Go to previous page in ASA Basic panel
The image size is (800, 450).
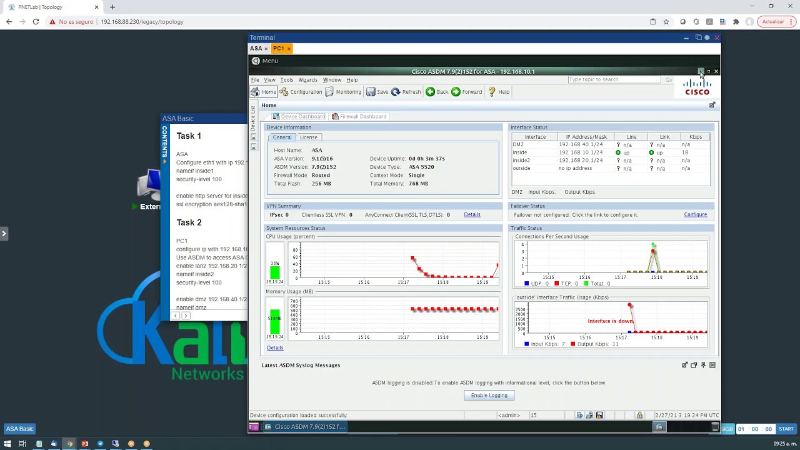[176, 316]
